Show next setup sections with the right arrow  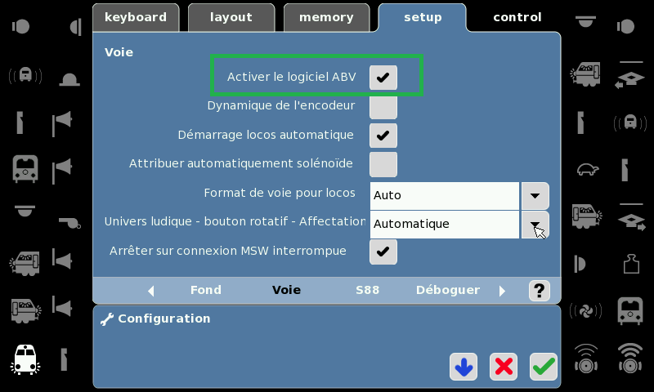coord(502,291)
